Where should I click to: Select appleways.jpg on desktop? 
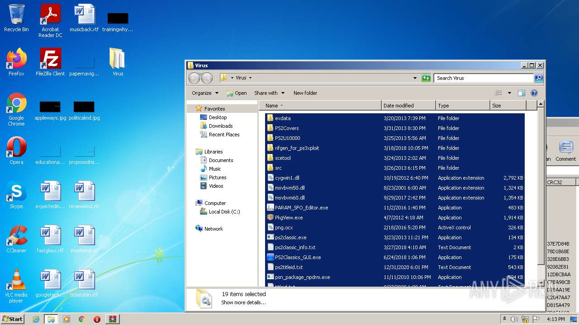[x=50, y=111]
